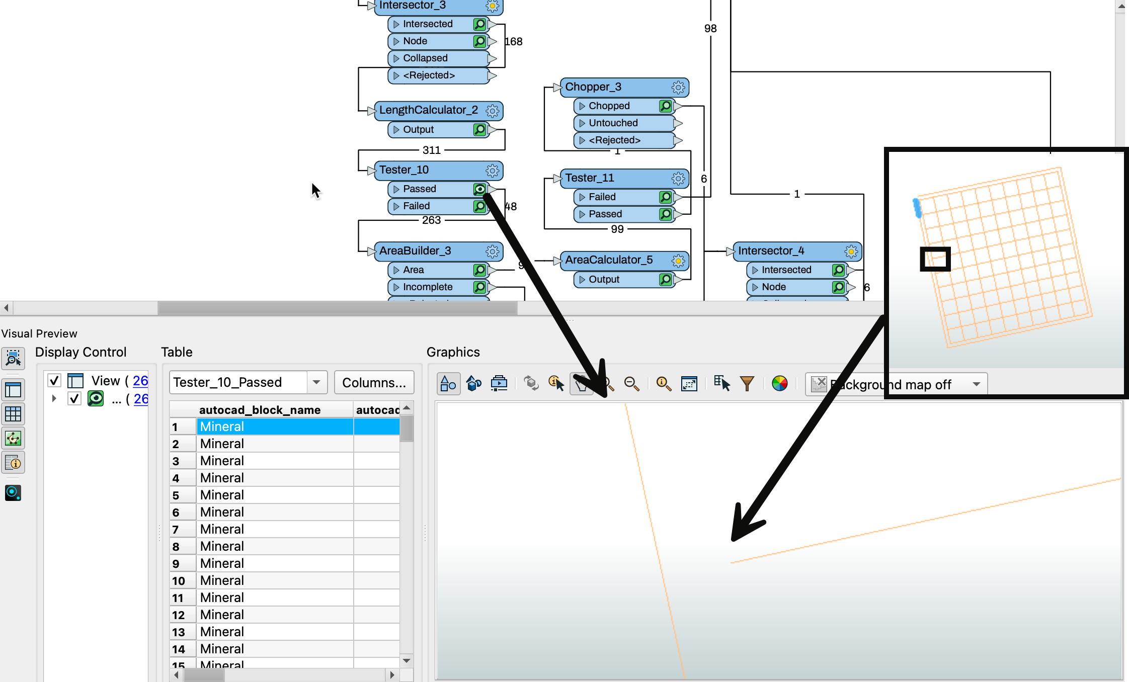Inspect LengthCalculator_2 Output cache

click(x=480, y=130)
